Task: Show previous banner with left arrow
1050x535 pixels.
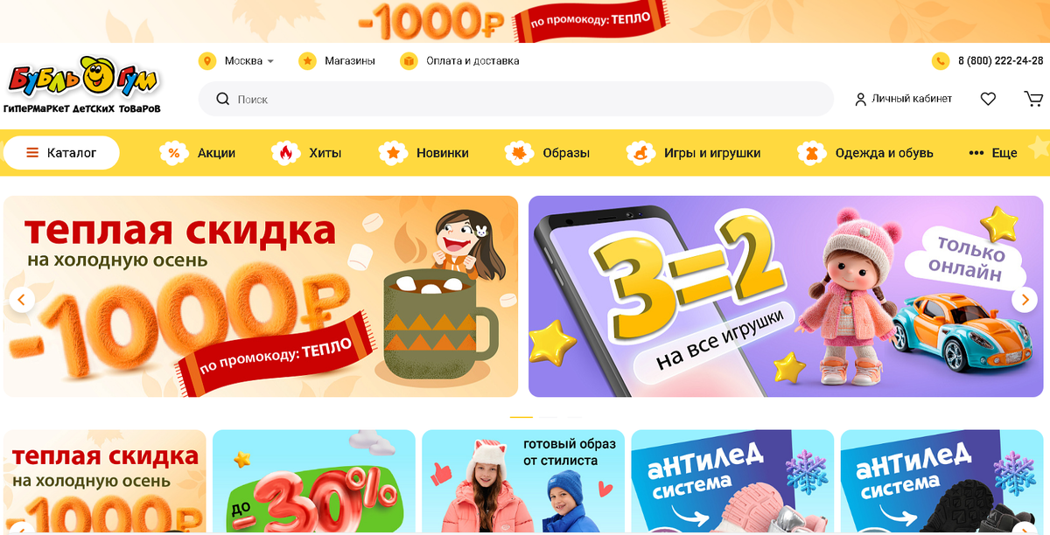Action: click(x=22, y=300)
